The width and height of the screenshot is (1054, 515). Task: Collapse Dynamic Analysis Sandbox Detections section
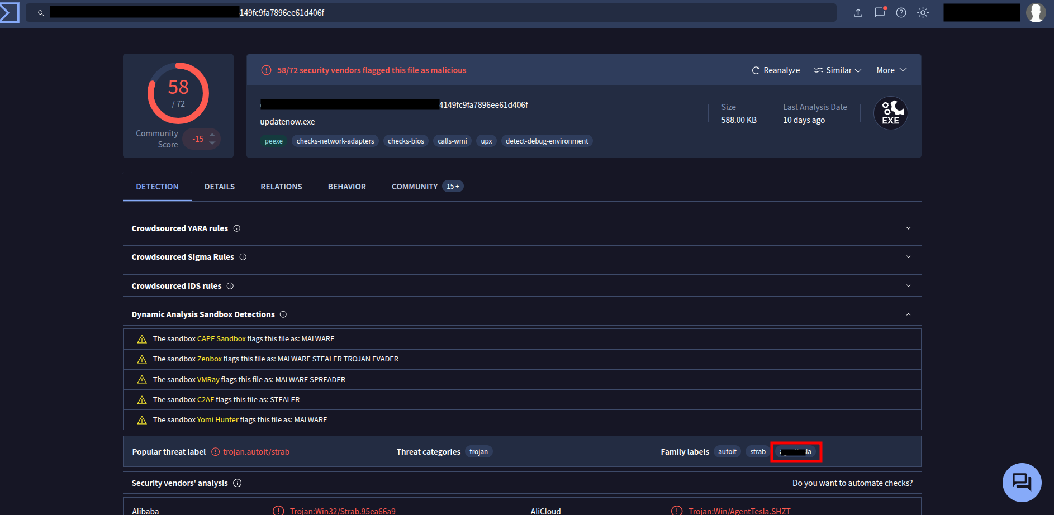pos(908,314)
